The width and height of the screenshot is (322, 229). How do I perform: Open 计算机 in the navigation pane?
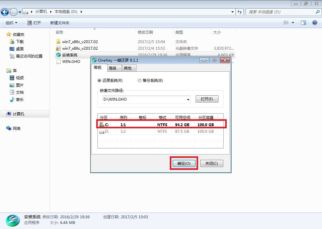[x=19, y=114]
